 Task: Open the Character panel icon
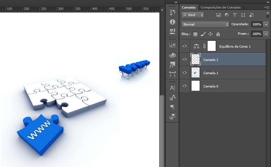click(x=172, y=88)
